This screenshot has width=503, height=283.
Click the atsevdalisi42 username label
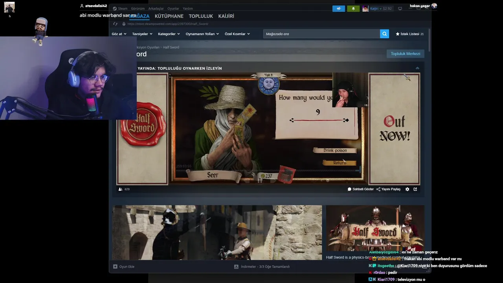click(96, 6)
